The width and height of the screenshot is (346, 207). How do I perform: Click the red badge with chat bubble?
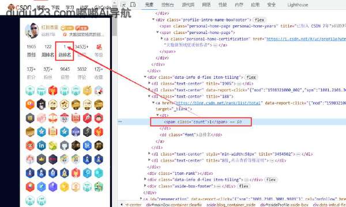click(x=30, y=187)
